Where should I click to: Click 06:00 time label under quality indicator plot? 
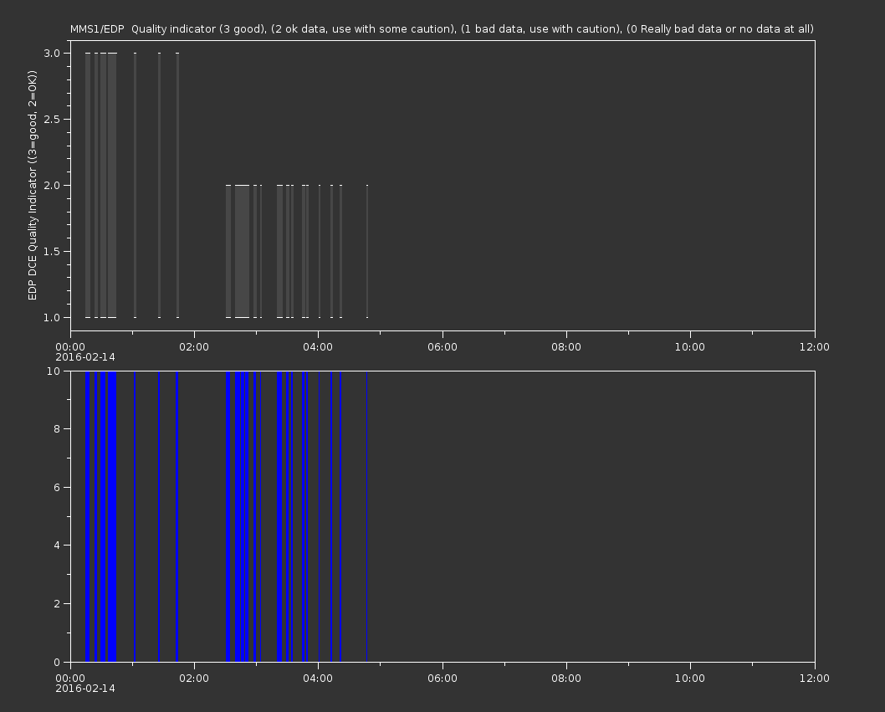click(442, 346)
